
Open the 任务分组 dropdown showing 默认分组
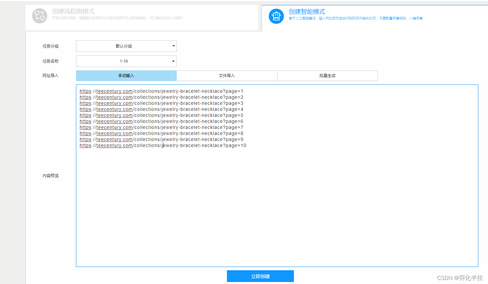[126, 46]
